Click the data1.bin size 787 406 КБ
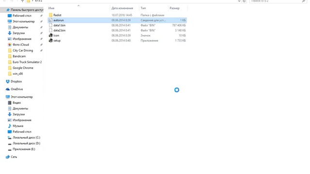Screen dimensions: 310x174 (179, 25)
